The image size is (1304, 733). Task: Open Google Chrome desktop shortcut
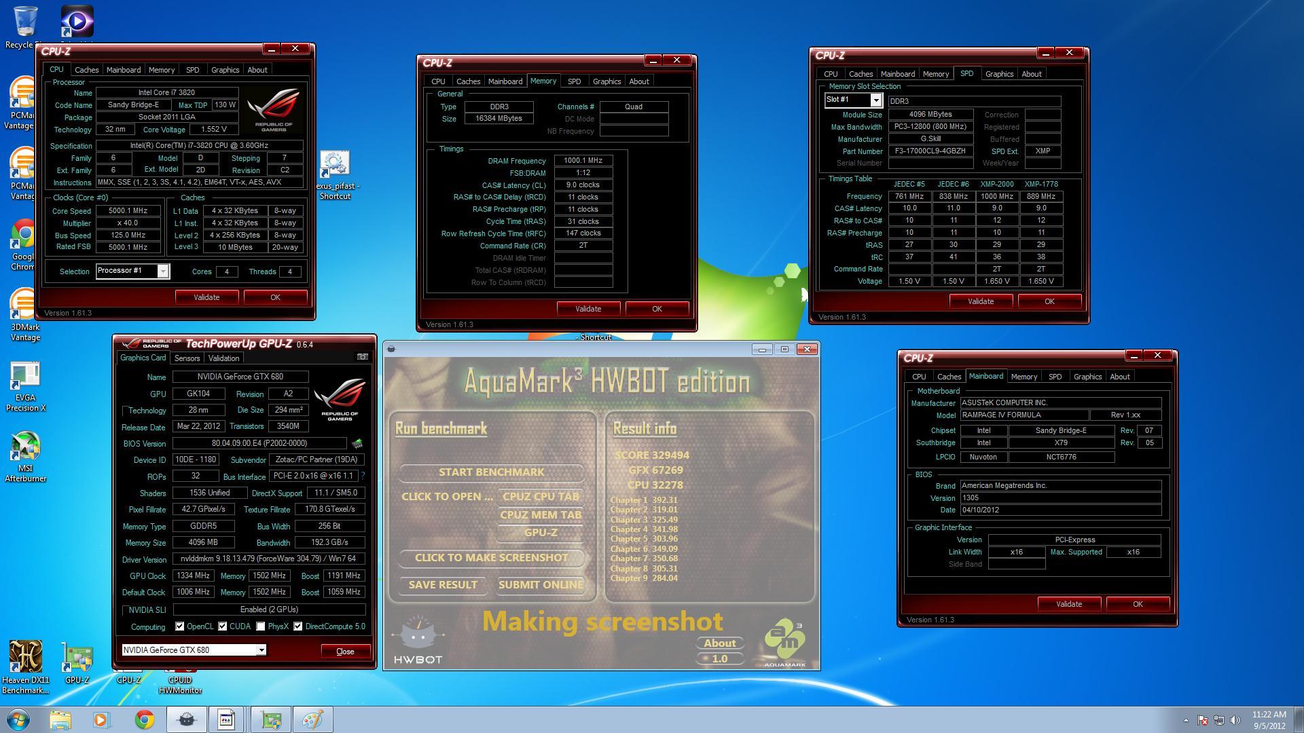[x=23, y=244]
